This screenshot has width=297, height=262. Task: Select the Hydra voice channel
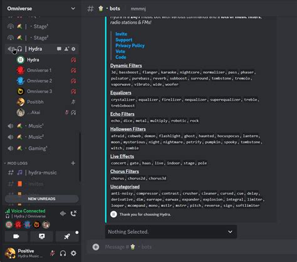pos(42,49)
